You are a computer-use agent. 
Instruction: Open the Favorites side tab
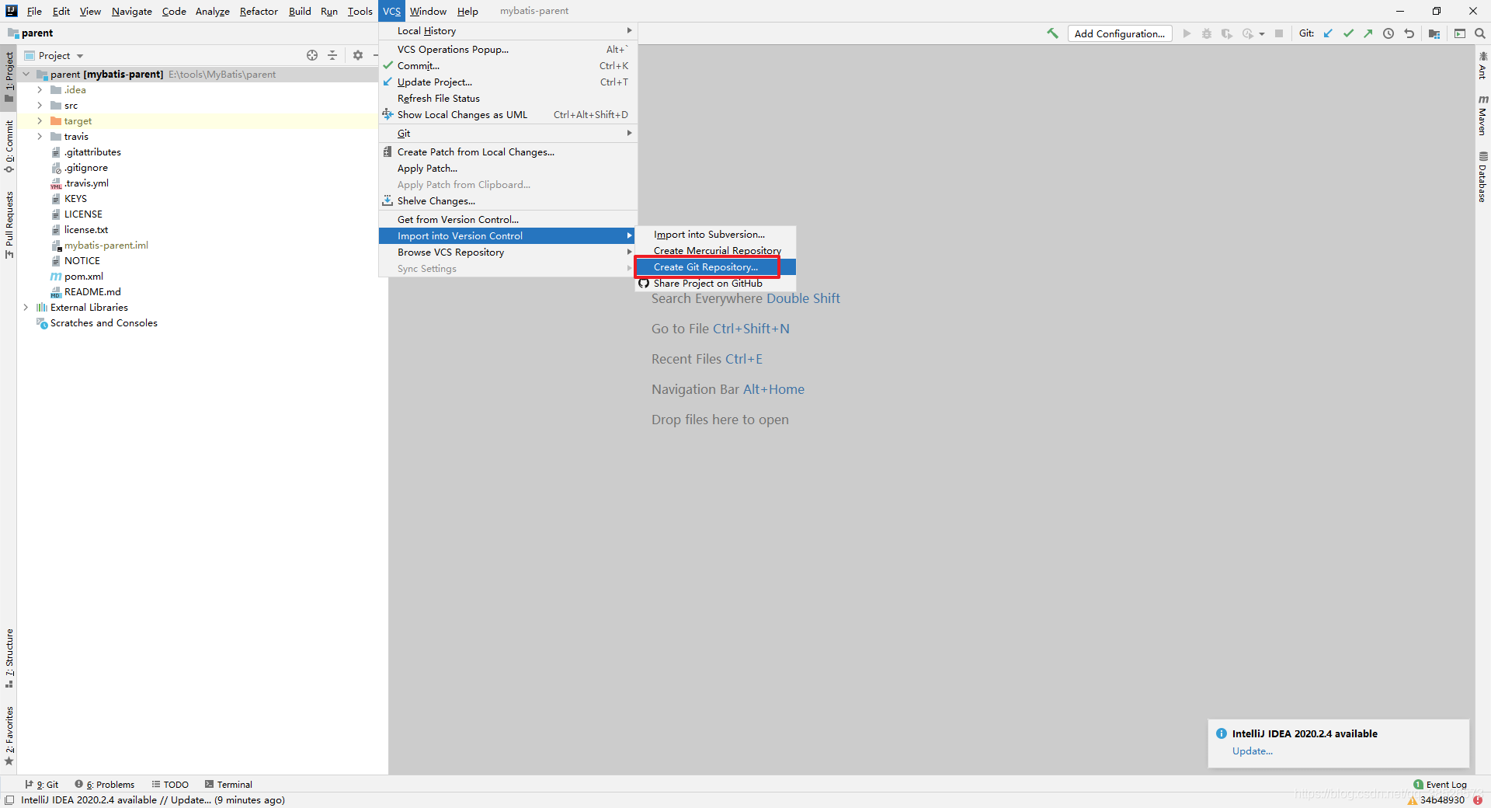click(9, 736)
